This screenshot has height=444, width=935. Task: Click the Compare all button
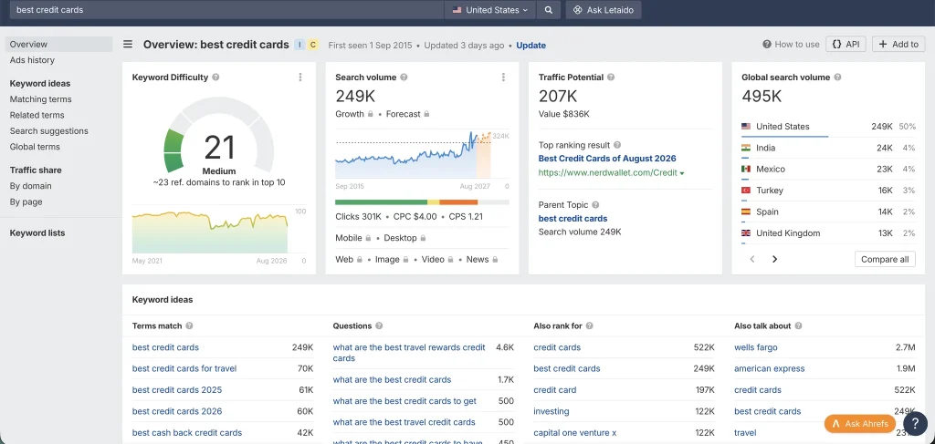point(885,259)
